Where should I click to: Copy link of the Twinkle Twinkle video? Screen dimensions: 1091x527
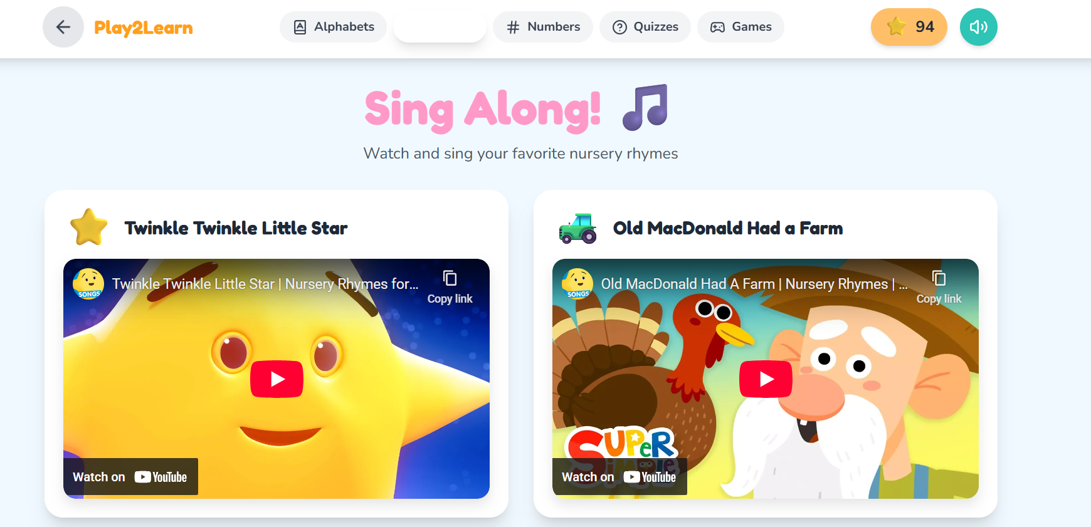(450, 287)
